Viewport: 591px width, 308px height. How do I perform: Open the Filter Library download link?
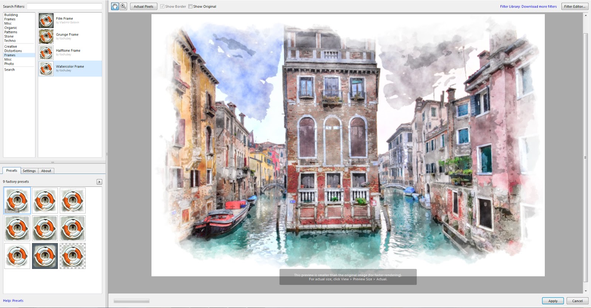(528, 7)
